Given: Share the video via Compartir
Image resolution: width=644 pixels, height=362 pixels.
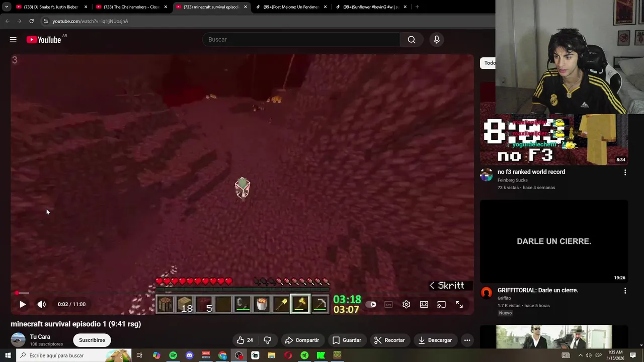Looking at the screenshot, I should pos(302,340).
